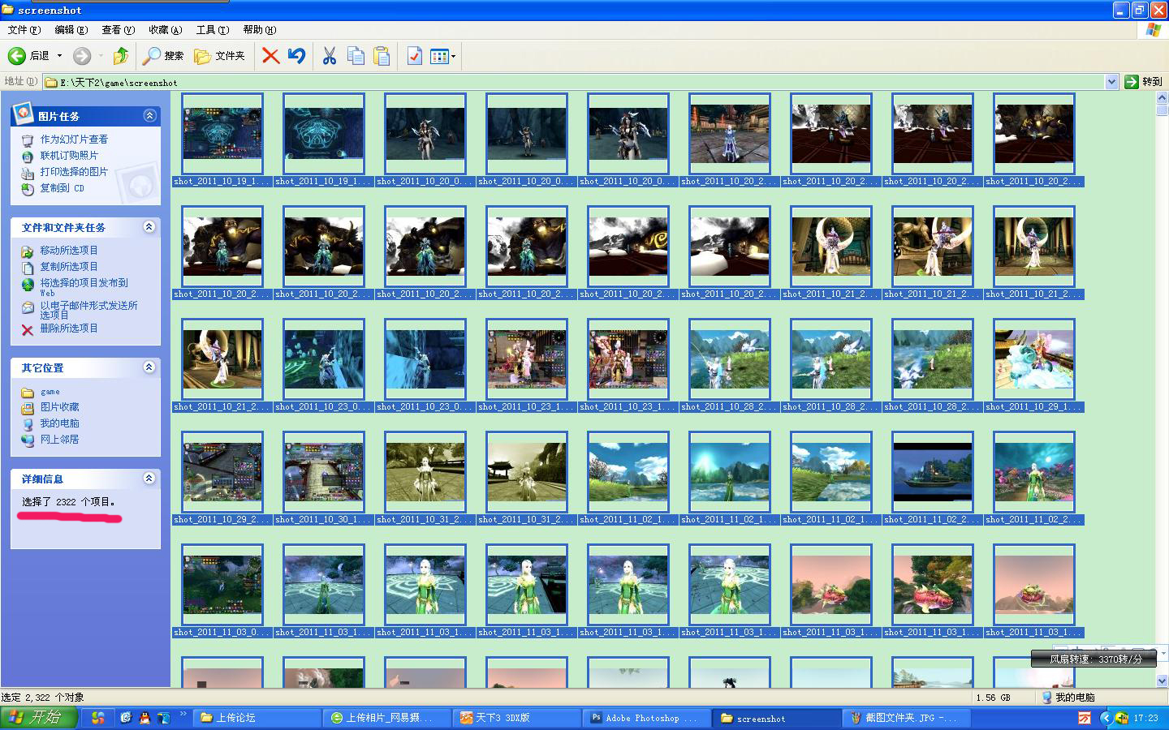The width and height of the screenshot is (1169, 730).
Task: Click the greyed Forward arrow button
Action: pos(81,56)
